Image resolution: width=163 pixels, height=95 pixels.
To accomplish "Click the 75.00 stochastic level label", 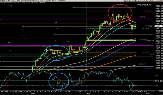I will (x=157, y=76).
